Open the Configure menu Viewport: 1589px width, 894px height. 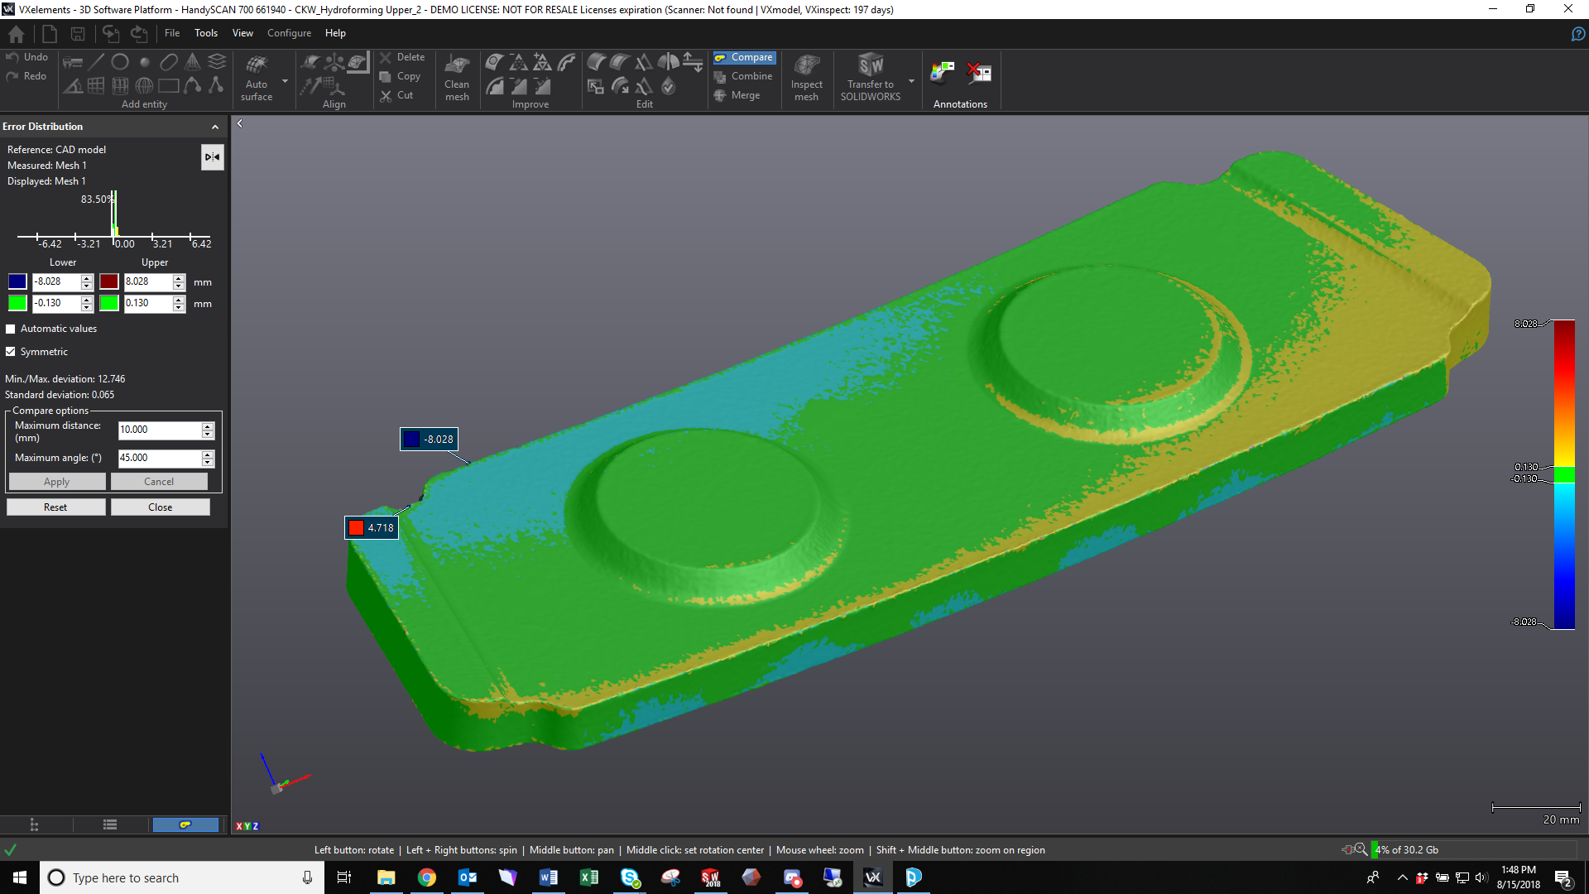pyautogui.click(x=289, y=33)
